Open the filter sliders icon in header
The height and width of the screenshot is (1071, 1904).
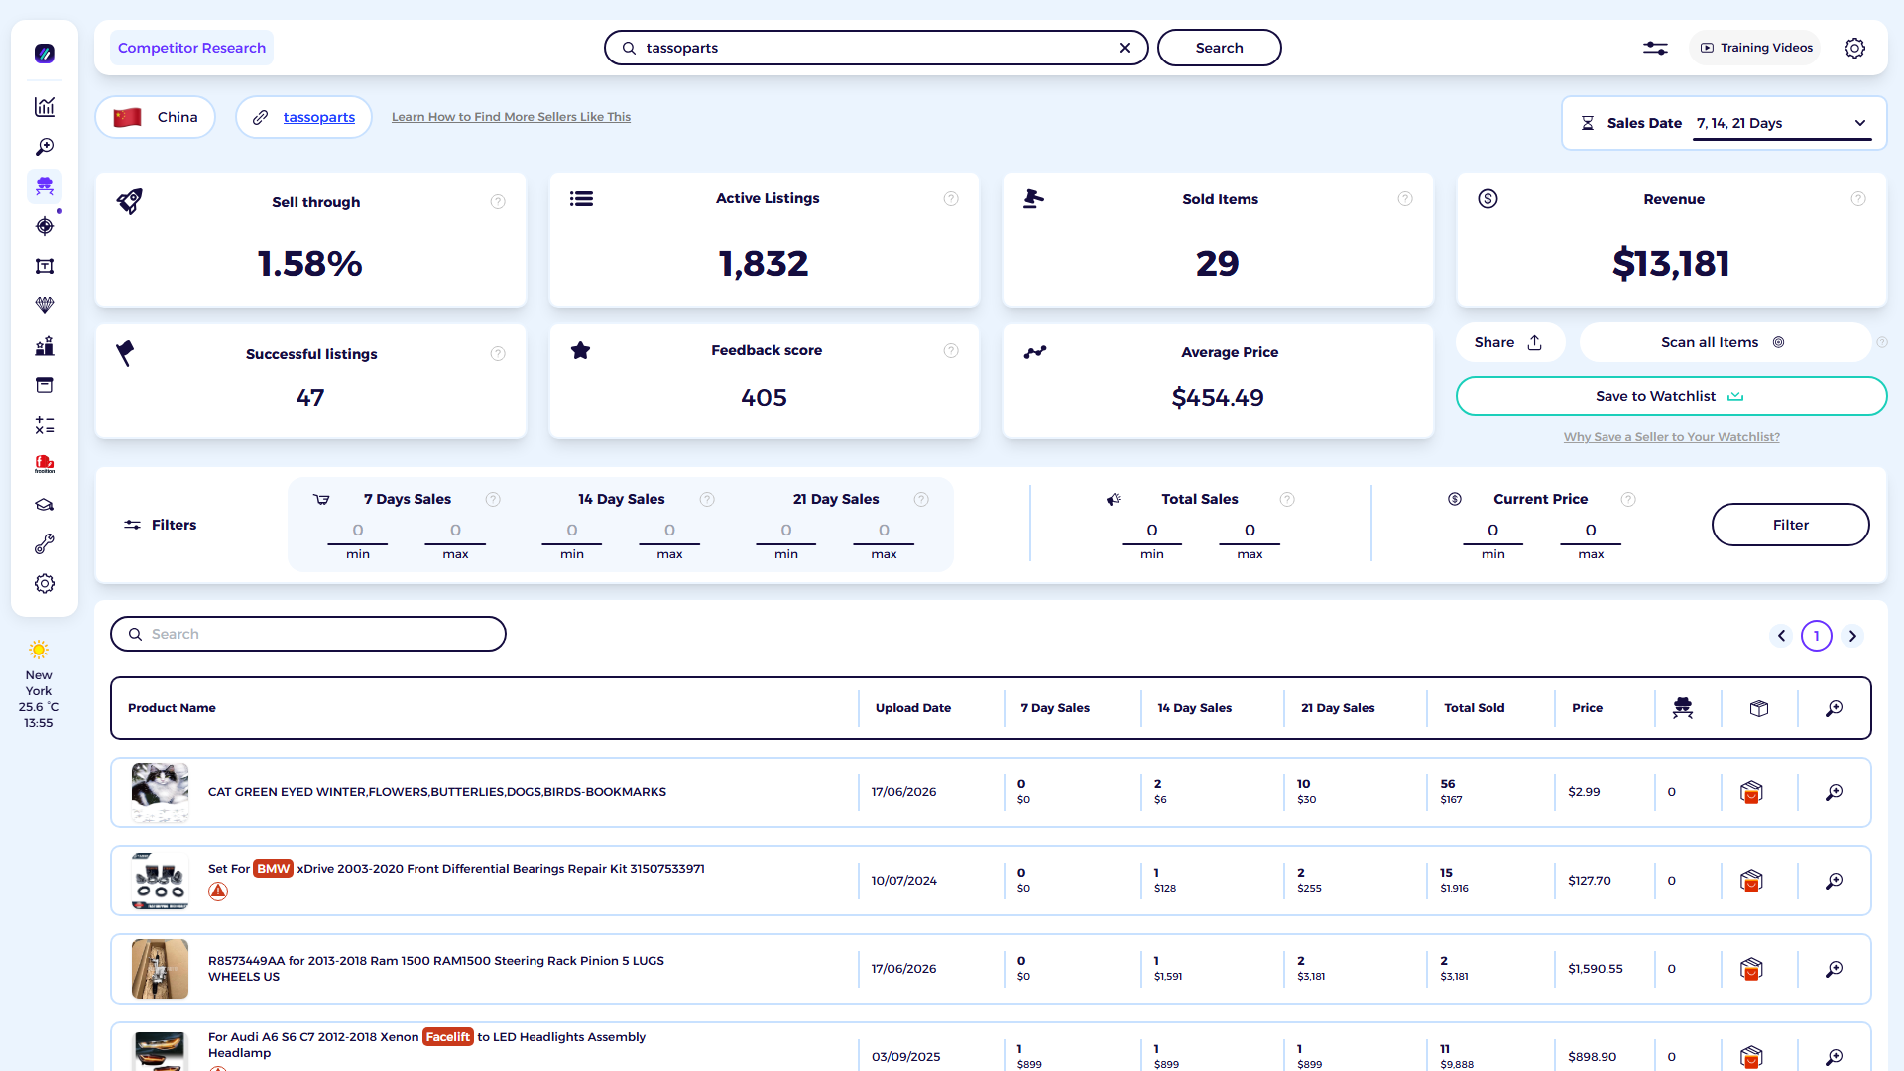(1655, 48)
